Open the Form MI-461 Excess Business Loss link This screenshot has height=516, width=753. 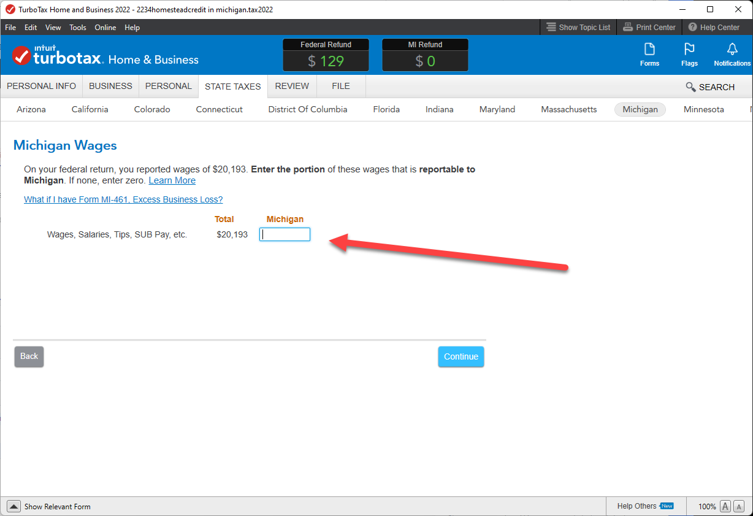[123, 199]
